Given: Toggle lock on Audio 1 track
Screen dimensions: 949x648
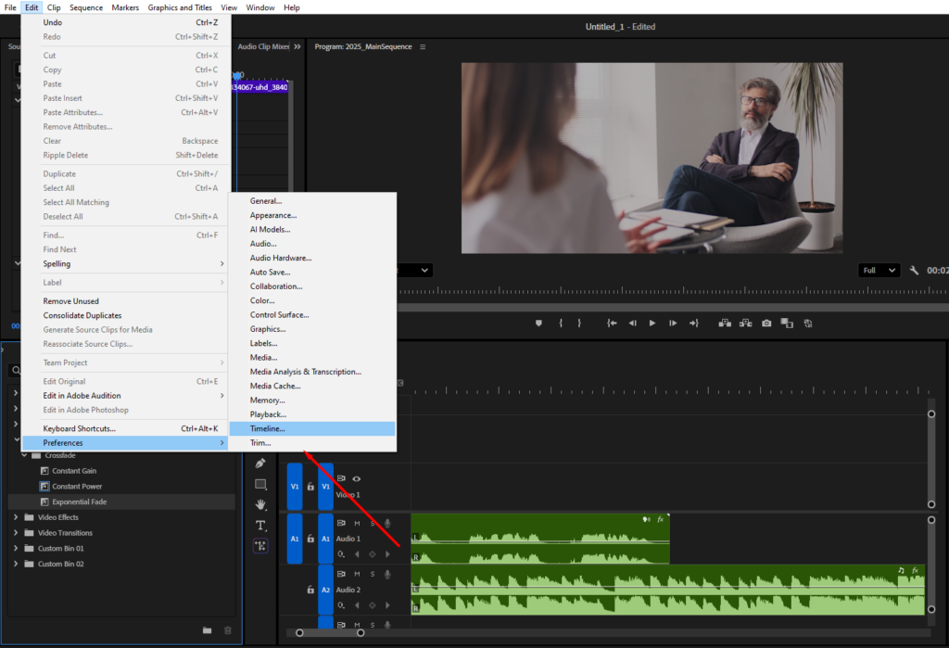Looking at the screenshot, I should click(310, 539).
